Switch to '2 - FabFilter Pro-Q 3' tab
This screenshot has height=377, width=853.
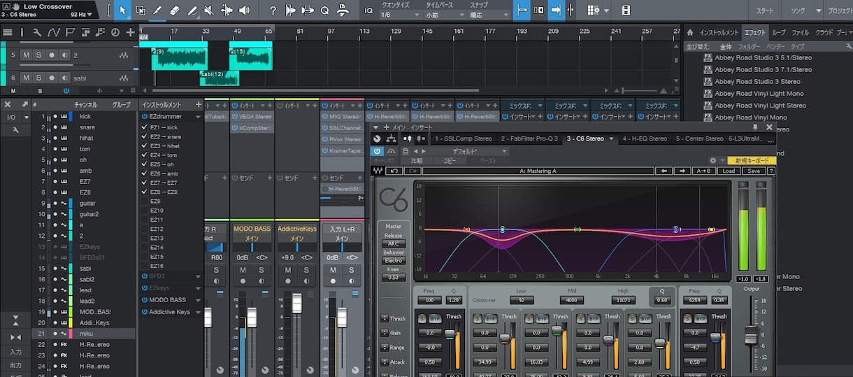[529, 138]
